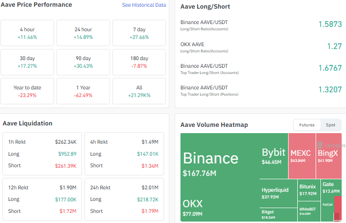Click 1h Long liquidation $952.89
The image size is (346, 223).
coord(67,154)
